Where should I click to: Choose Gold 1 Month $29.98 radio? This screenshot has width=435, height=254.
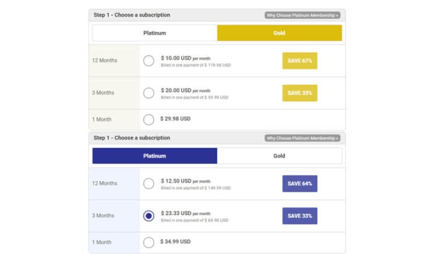pyautogui.click(x=149, y=120)
